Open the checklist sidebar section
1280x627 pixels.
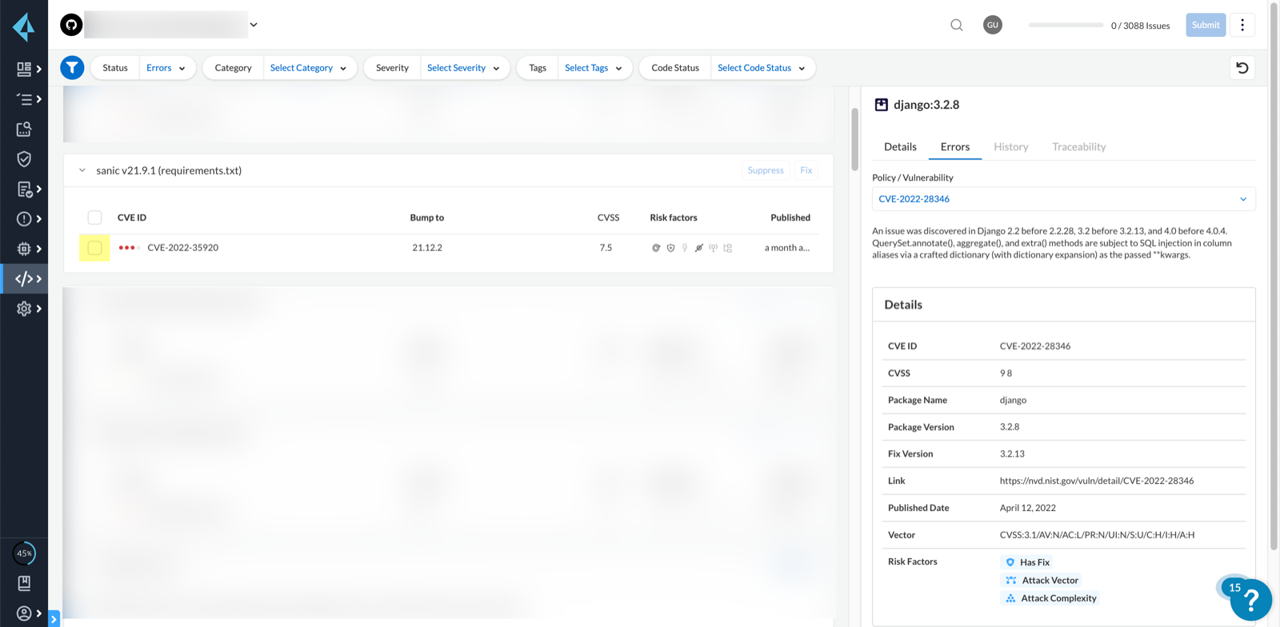[24, 99]
